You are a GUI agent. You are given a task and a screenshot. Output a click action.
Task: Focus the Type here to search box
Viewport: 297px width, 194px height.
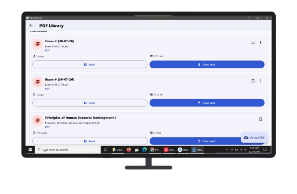coord(68,150)
